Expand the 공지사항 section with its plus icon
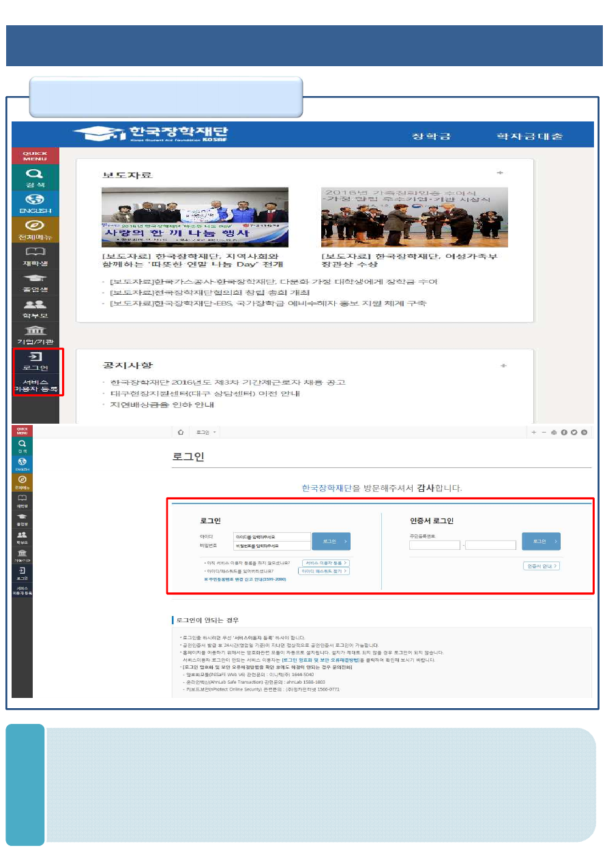Viewport: 609px width, 861px height. coord(502,366)
